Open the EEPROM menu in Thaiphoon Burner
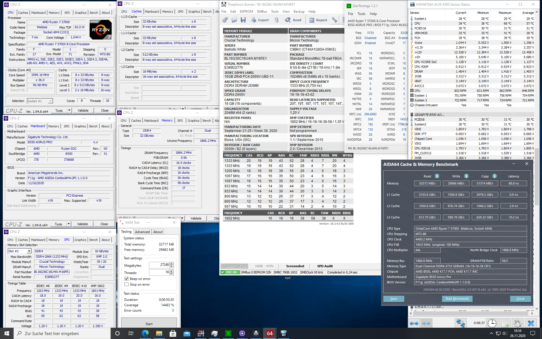Screen dimensions: 542x339 [246, 12]
